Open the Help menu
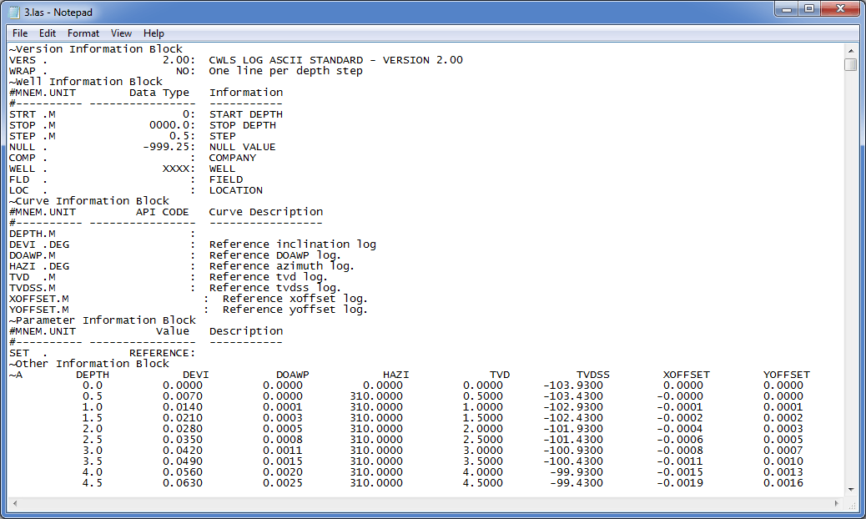 (x=154, y=33)
